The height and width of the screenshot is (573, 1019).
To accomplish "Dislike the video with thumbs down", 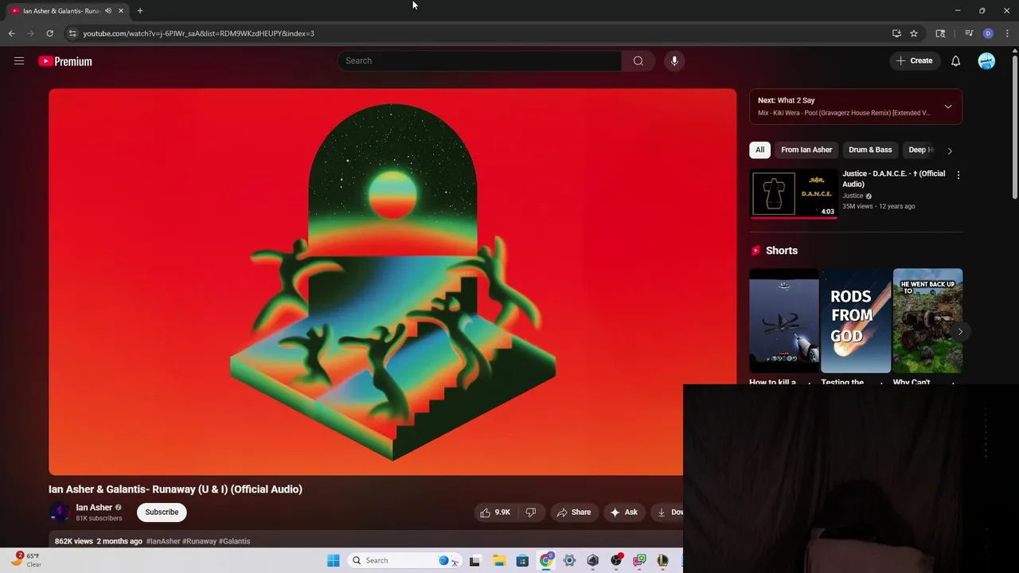I will click(531, 513).
